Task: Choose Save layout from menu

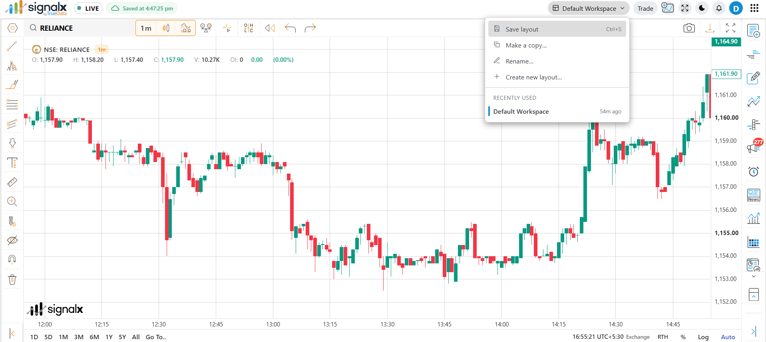Action: [x=557, y=29]
